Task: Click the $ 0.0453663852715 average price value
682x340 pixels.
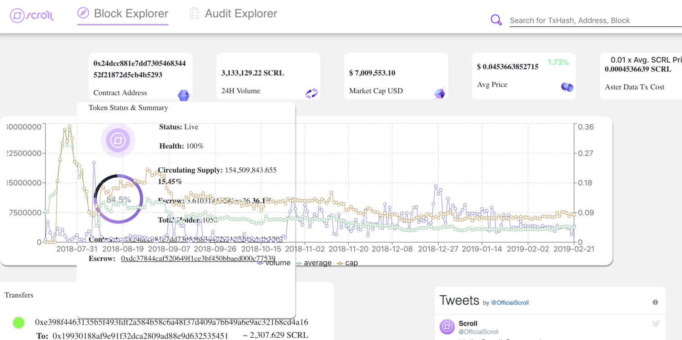Action: pyautogui.click(x=508, y=67)
